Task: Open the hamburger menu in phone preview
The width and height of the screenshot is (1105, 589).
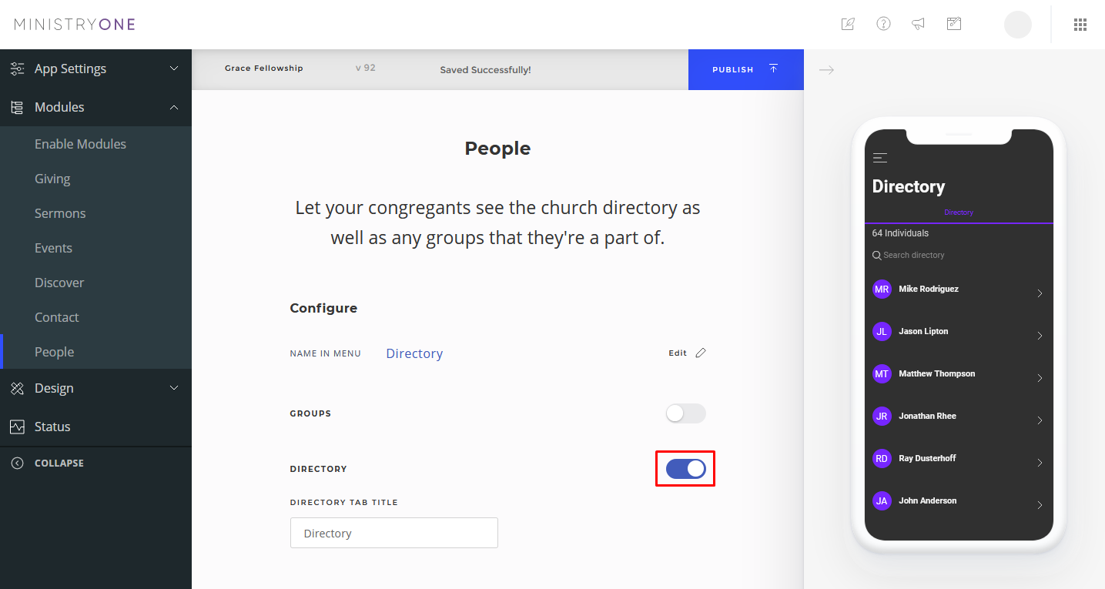Action: [880, 158]
